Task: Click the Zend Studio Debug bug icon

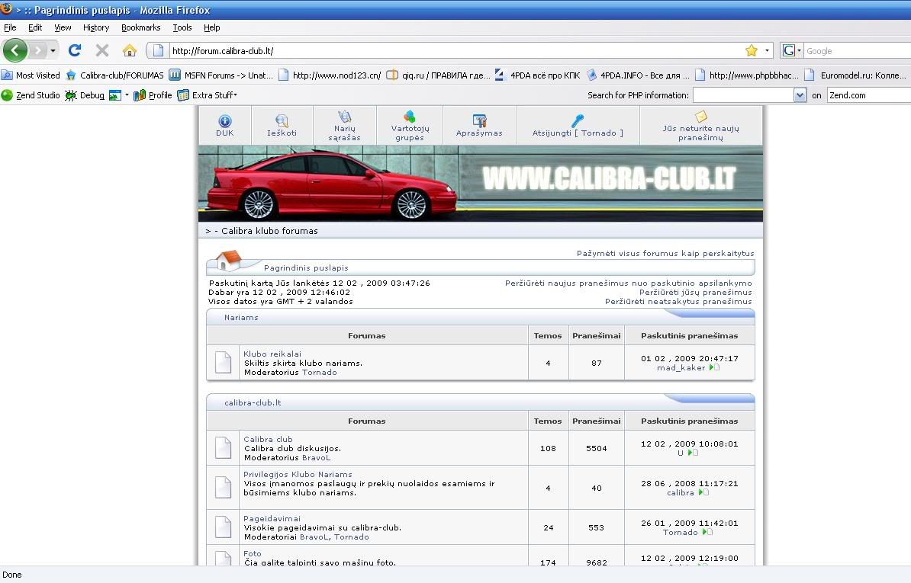Action: pyautogui.click(x=71, y=95)
